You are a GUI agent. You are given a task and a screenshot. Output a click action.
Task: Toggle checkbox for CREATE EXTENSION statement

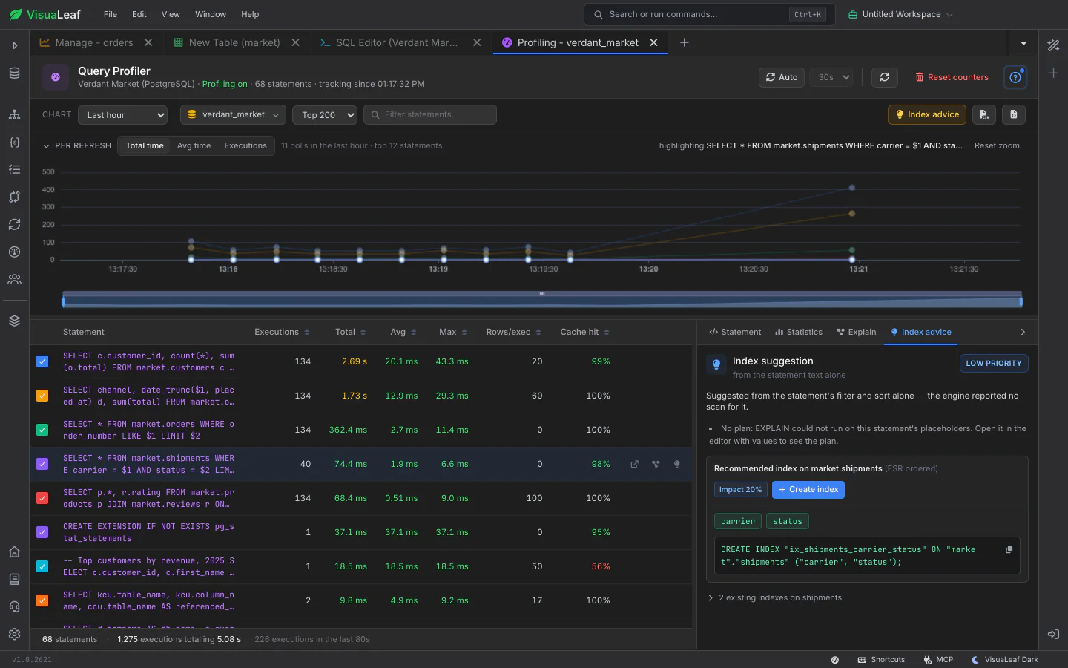point(42,533)
